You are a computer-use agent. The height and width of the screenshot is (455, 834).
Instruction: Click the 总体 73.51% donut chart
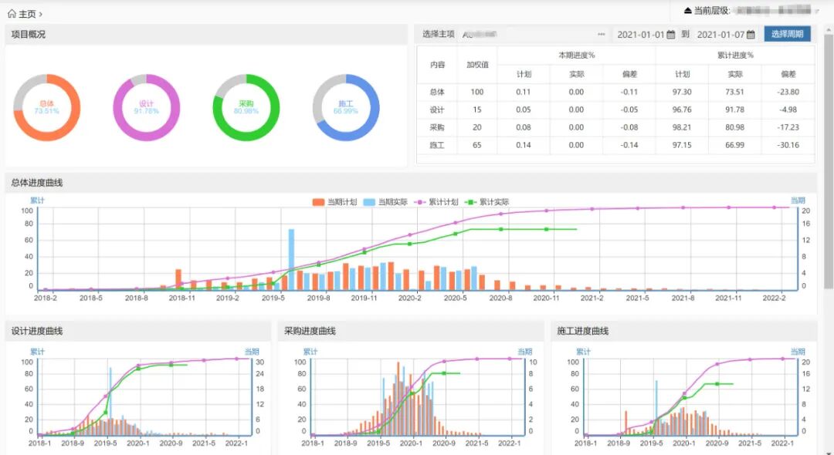[47, 107]
